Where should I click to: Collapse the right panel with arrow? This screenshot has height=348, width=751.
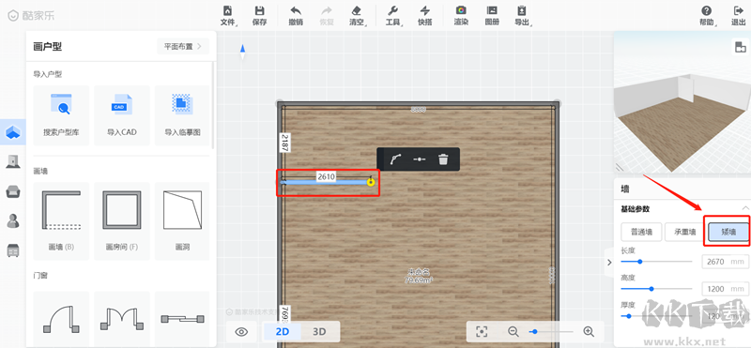609,263
